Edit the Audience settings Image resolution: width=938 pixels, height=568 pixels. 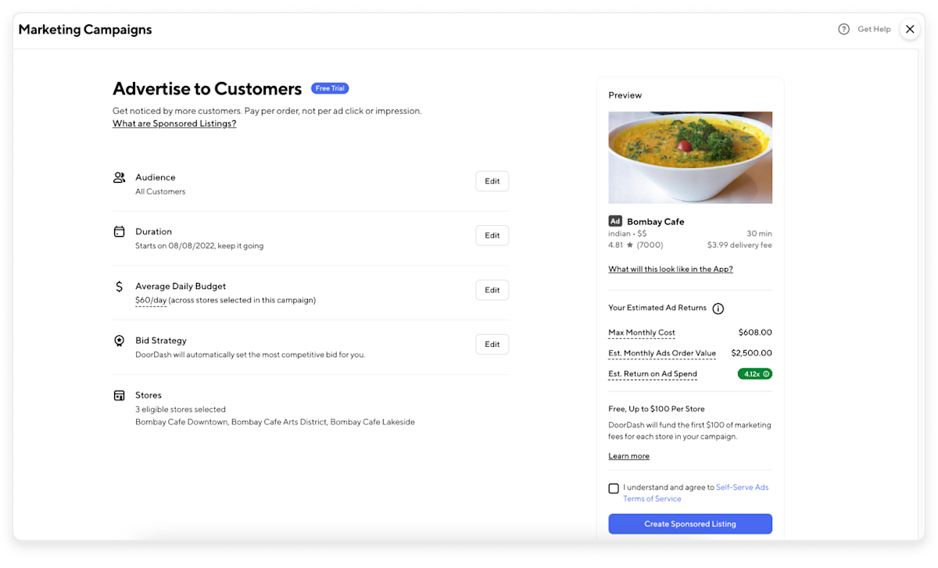(x=492, y=180)
